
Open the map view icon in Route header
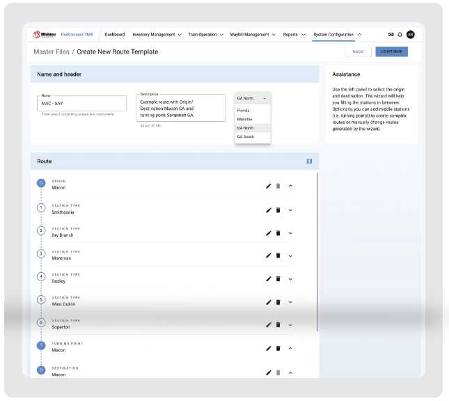click(x=309, y=162)
